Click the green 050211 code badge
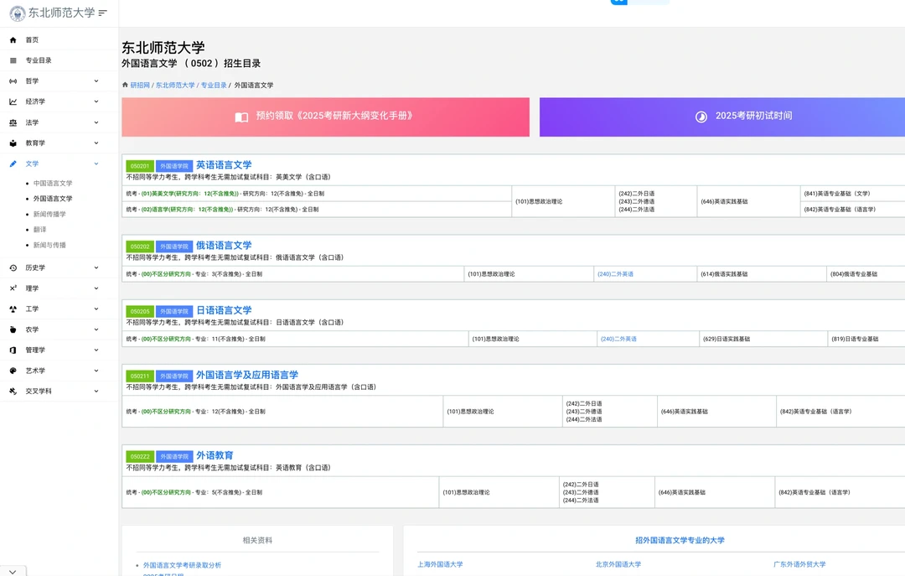 coord(140,376)
